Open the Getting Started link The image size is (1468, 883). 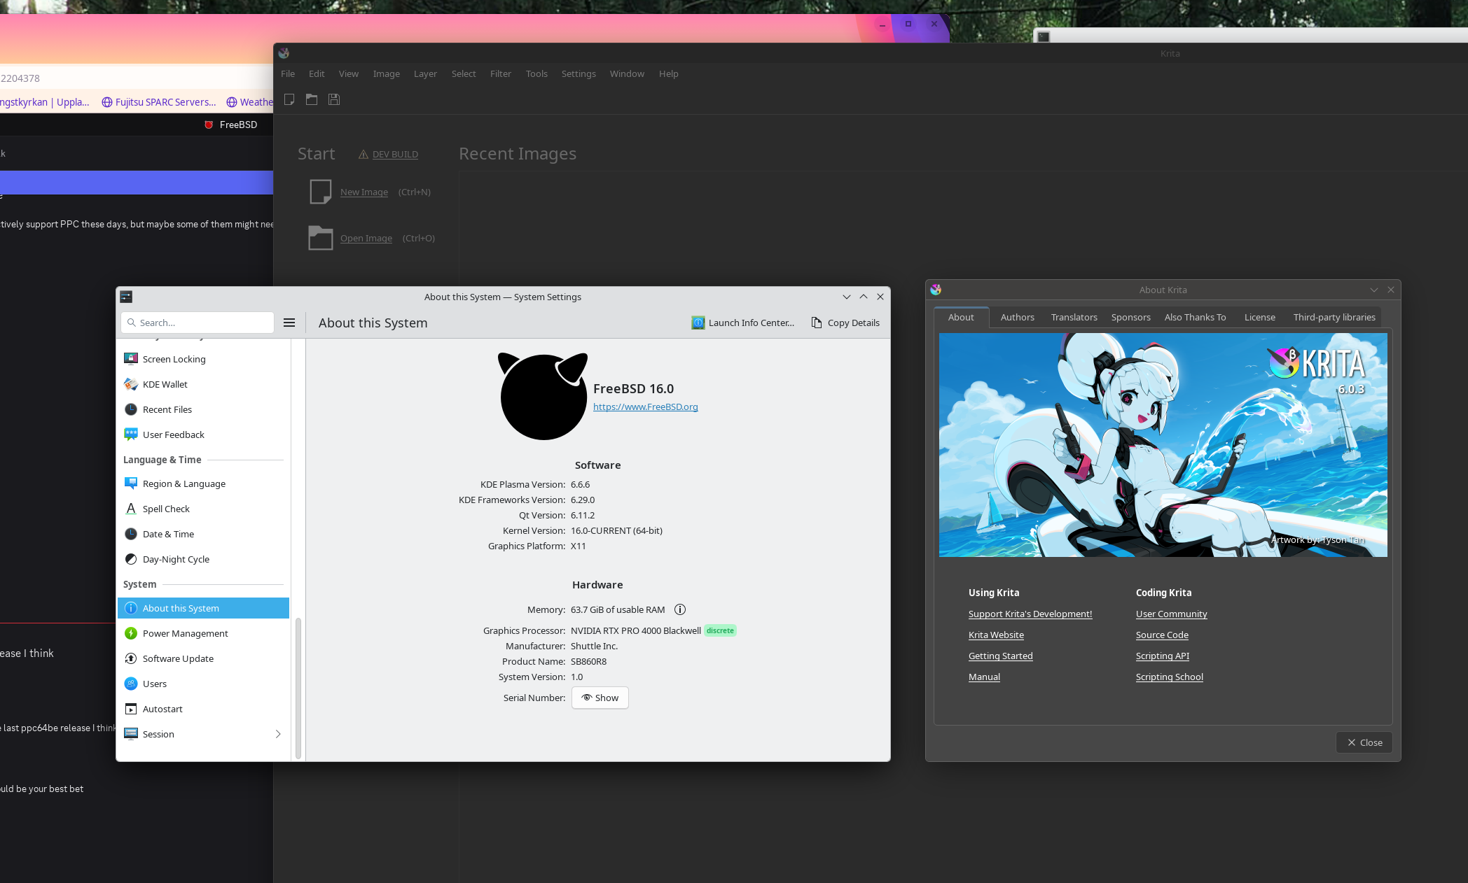(1001, 656)
